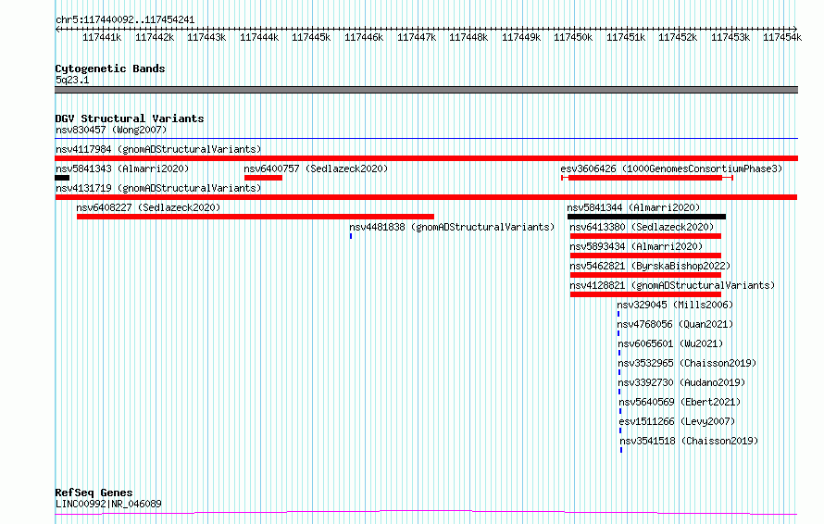This screenshot has height=524, width=824.
Task: Click the nsv830457 (Wong2007) variant label
Action: coord(111,130)
